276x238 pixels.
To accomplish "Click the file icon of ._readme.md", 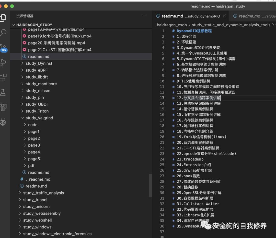I will (22, 179).
